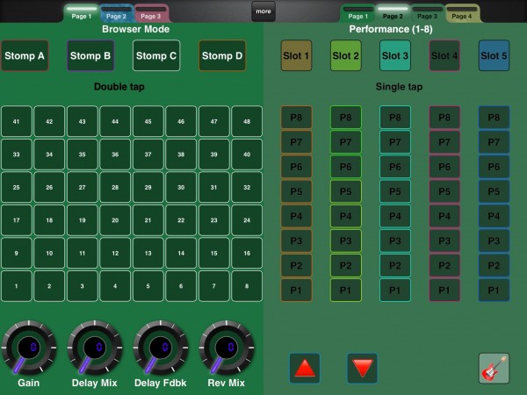Screen dimensions: 527x395
Task: Toggle Stomp B
Action: 90,56
